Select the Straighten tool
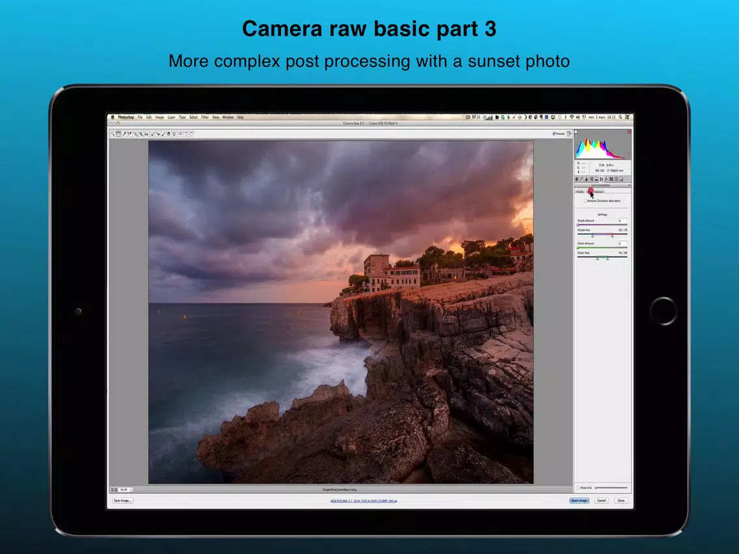 coord(146,134)
